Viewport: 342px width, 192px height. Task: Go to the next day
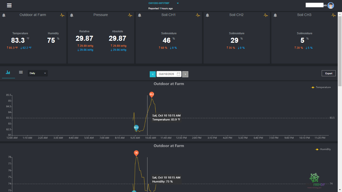[185, 74]
